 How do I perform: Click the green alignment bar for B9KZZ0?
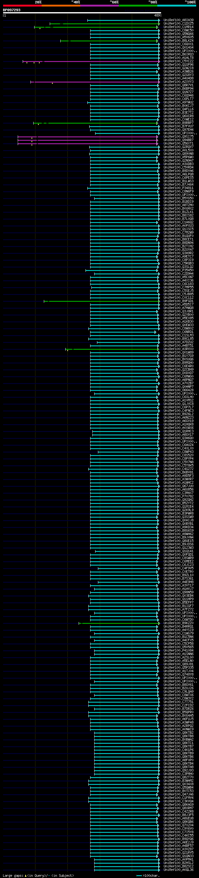click(x=119, y=624)
